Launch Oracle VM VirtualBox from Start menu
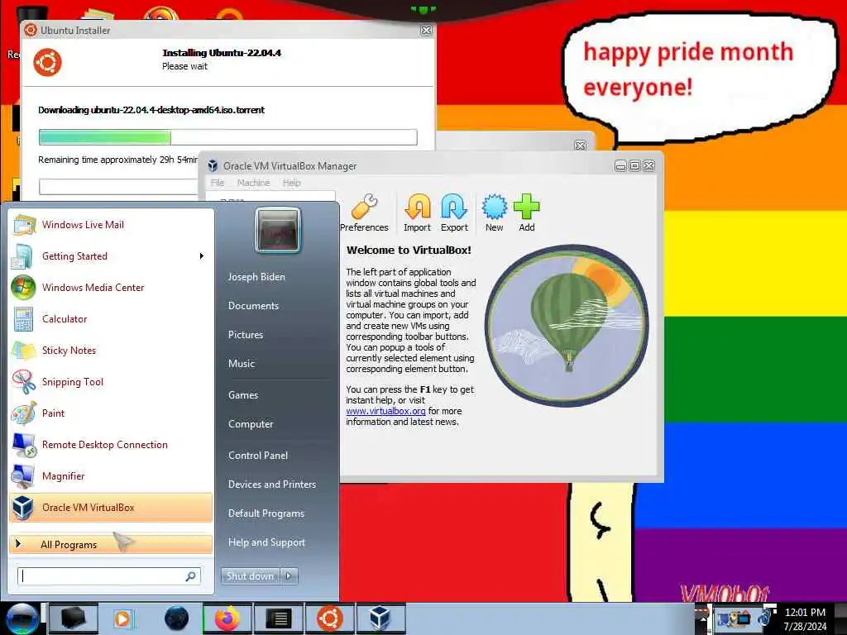Viewport: 847px width, 635px height. point(111,508)
